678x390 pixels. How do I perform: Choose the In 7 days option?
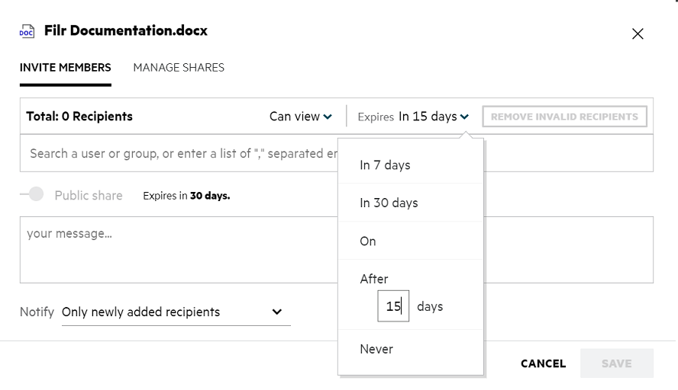(x=385, y=165)
